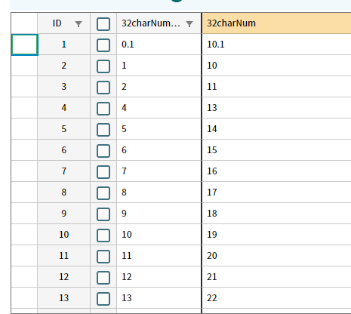The width and height of the screenshot is (351, 314).
Task: Select the checkbox in row ID 13
Action: point(103,299)
